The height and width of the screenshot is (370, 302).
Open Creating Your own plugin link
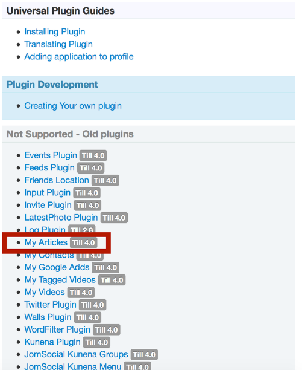[73, 106]
